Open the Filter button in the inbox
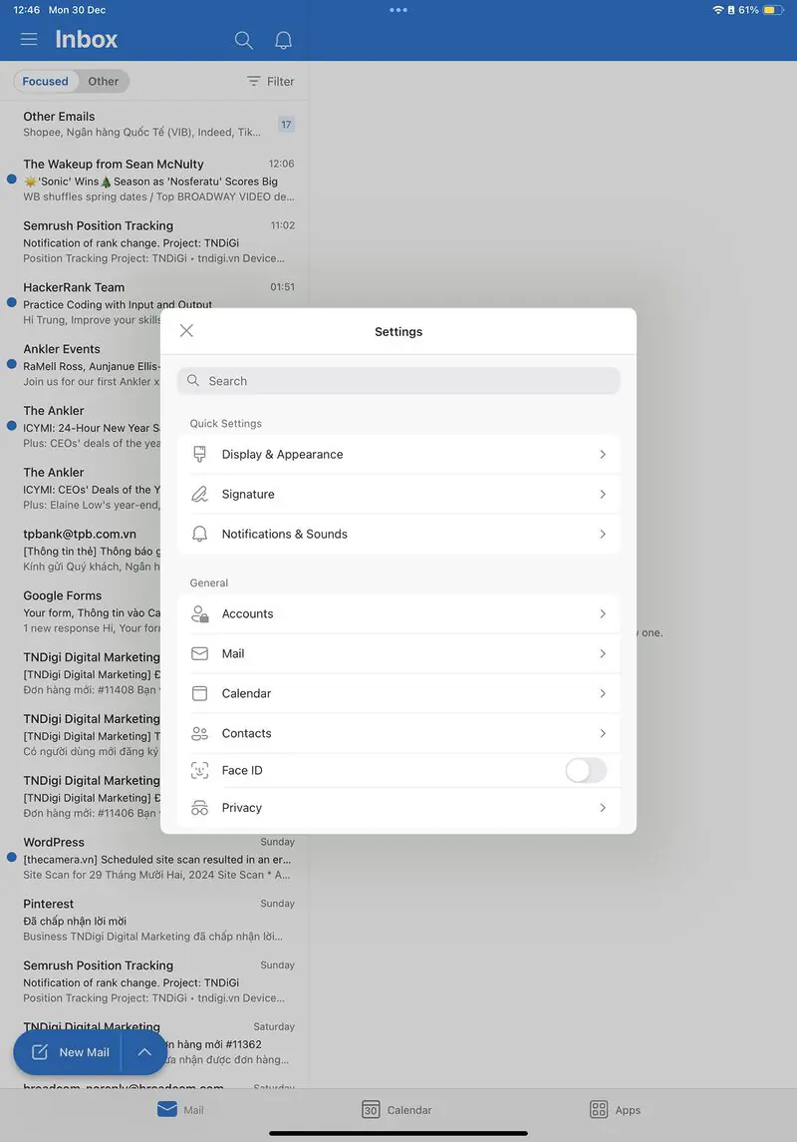This screenshot has height=1142, width=797. 271,81
